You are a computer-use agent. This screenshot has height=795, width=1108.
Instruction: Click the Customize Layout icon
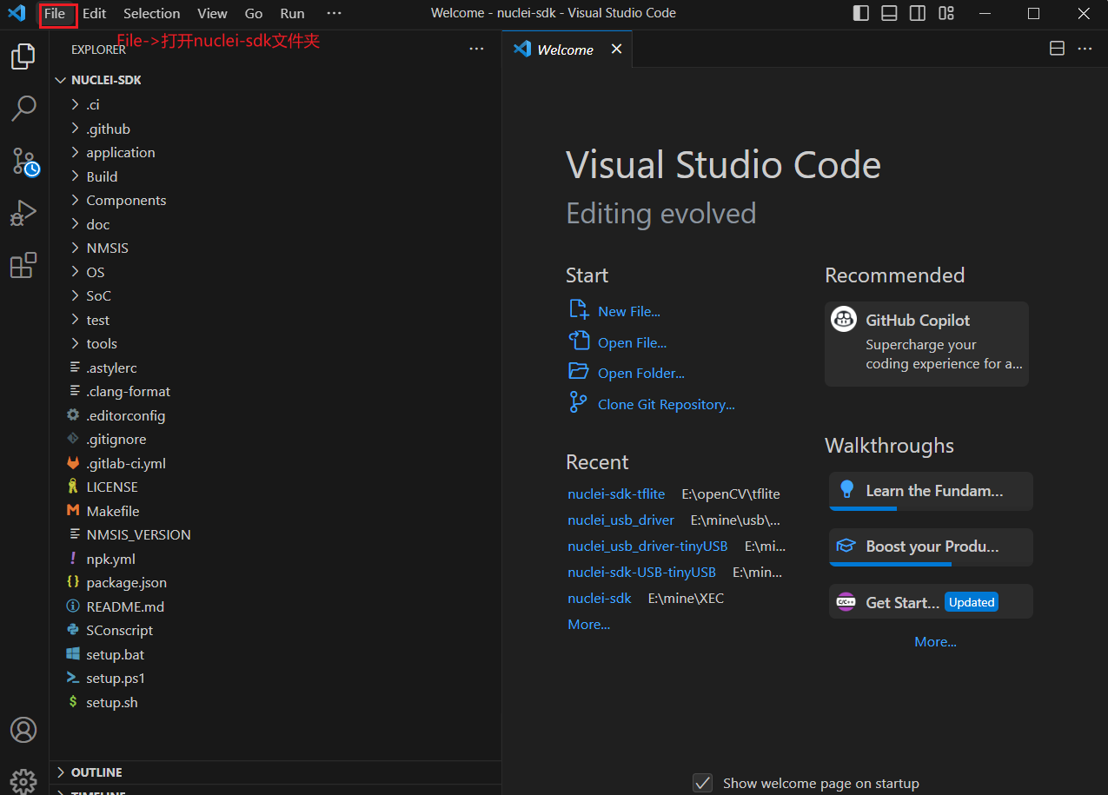(946, 13)
